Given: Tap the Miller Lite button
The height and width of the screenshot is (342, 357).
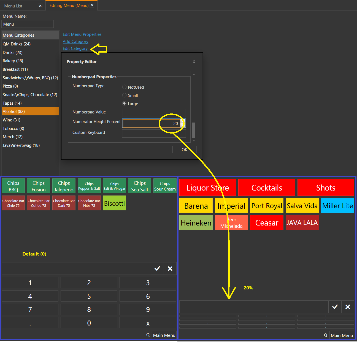Looking at the screenshot, I should tap(337, 206).
